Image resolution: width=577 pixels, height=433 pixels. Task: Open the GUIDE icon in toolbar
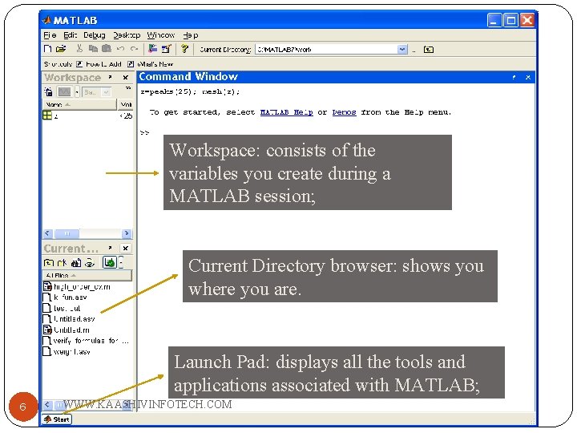point(167,49)
